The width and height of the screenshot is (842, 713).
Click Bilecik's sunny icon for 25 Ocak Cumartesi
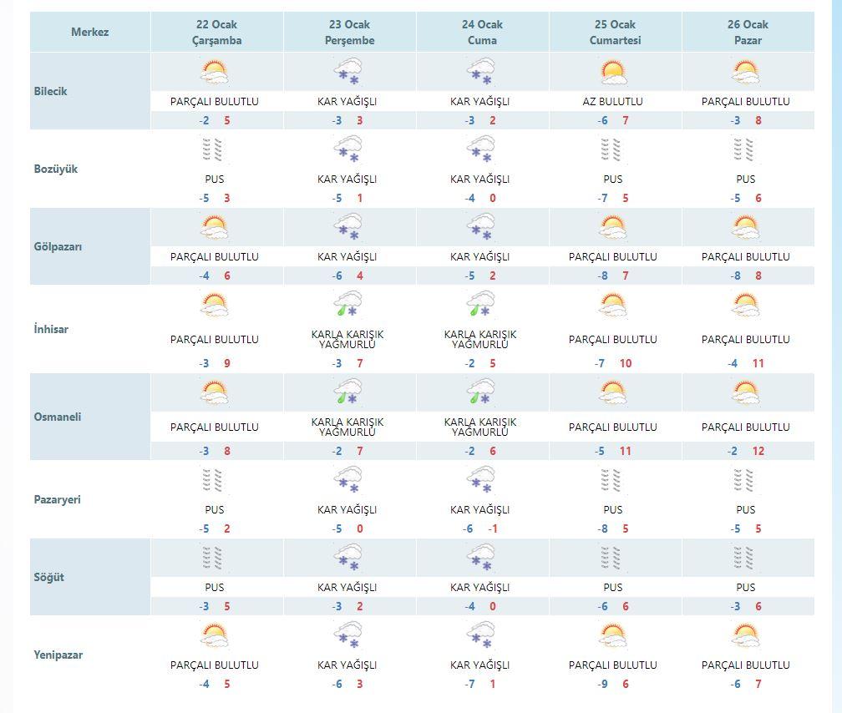[613, 72]
